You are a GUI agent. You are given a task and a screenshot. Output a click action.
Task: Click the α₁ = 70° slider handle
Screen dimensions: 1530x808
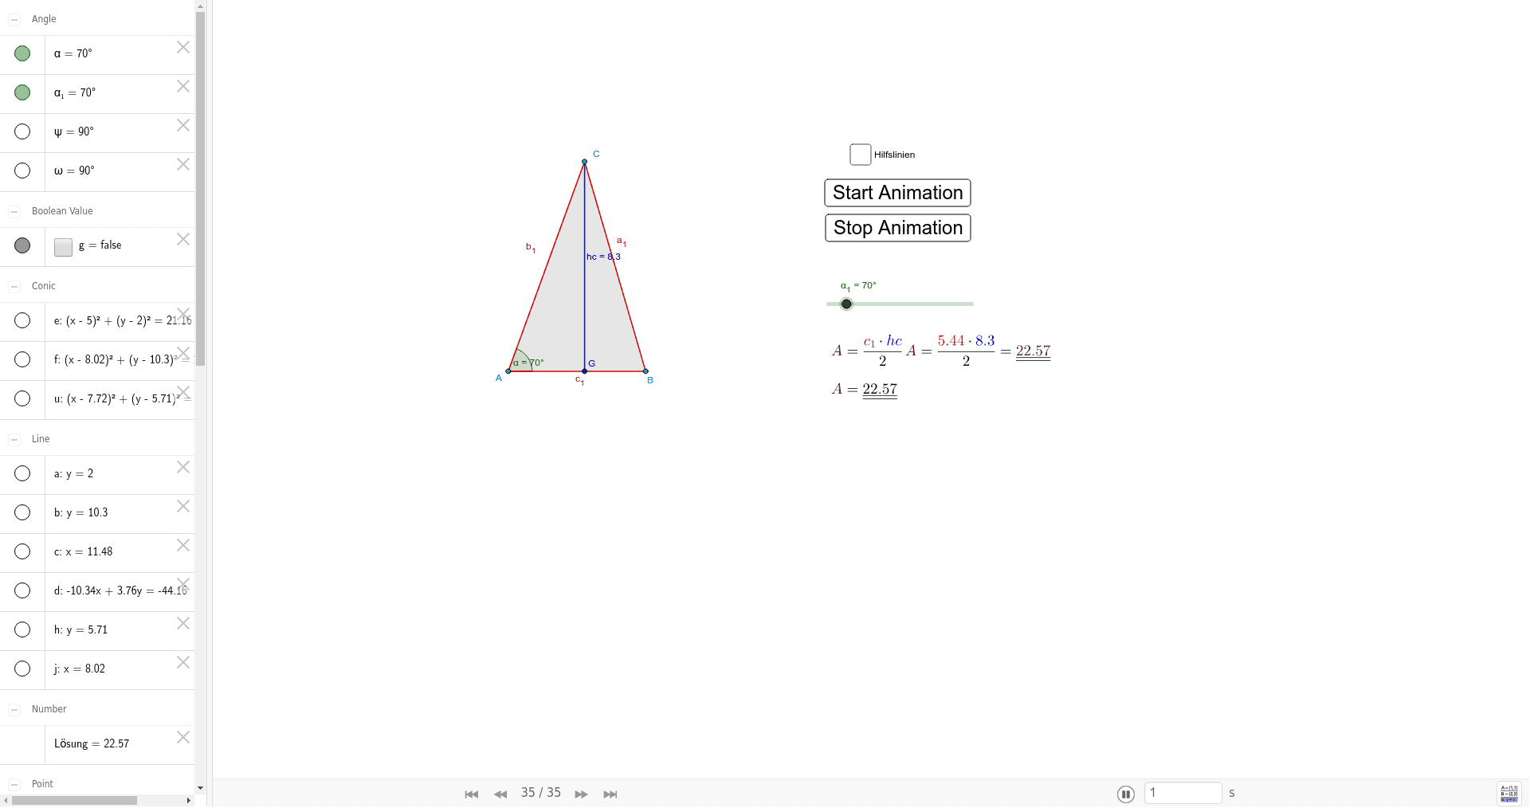[x=846, y=304]
